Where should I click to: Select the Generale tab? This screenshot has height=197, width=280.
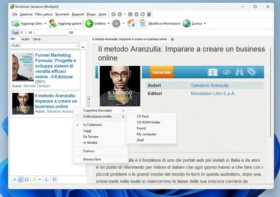tap(162, 72)
